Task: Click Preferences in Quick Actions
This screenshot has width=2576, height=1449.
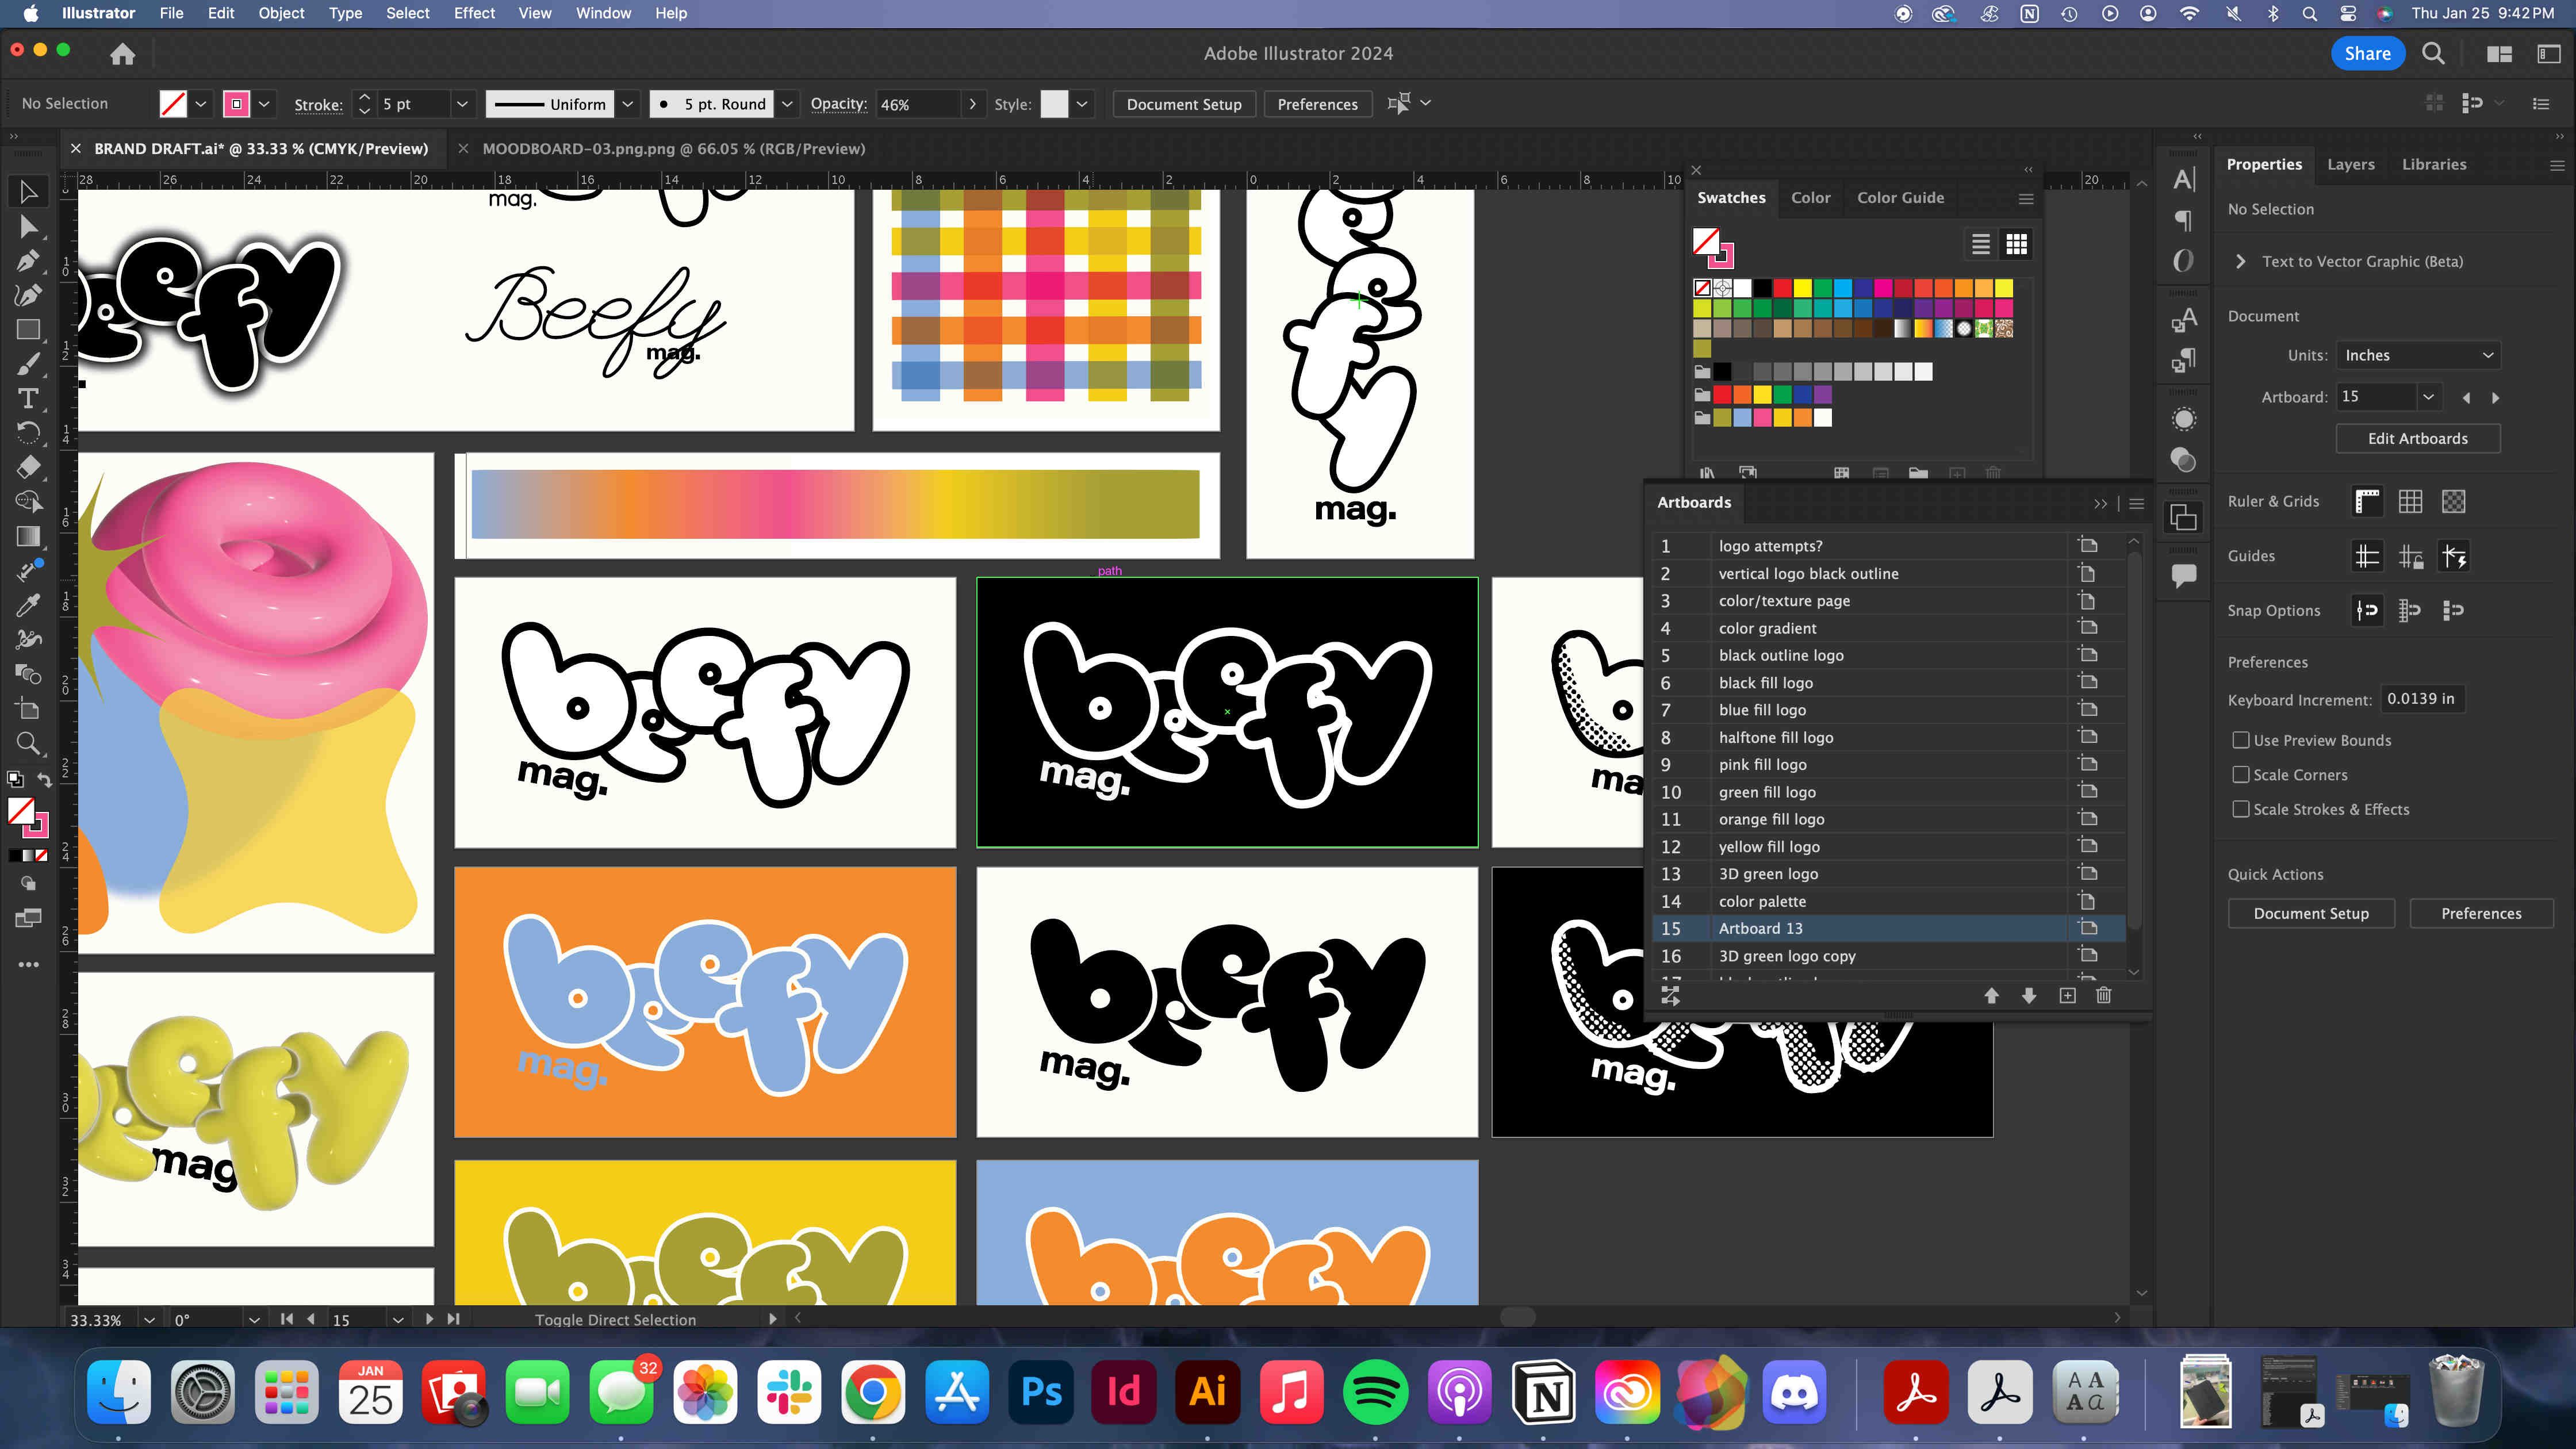Action: pos(2481,913)
